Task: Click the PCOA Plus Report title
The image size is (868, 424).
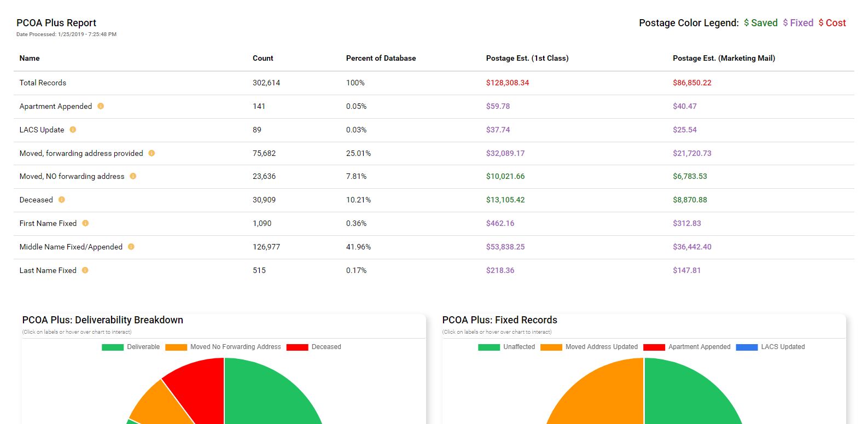Action: (x=56, y=23)
